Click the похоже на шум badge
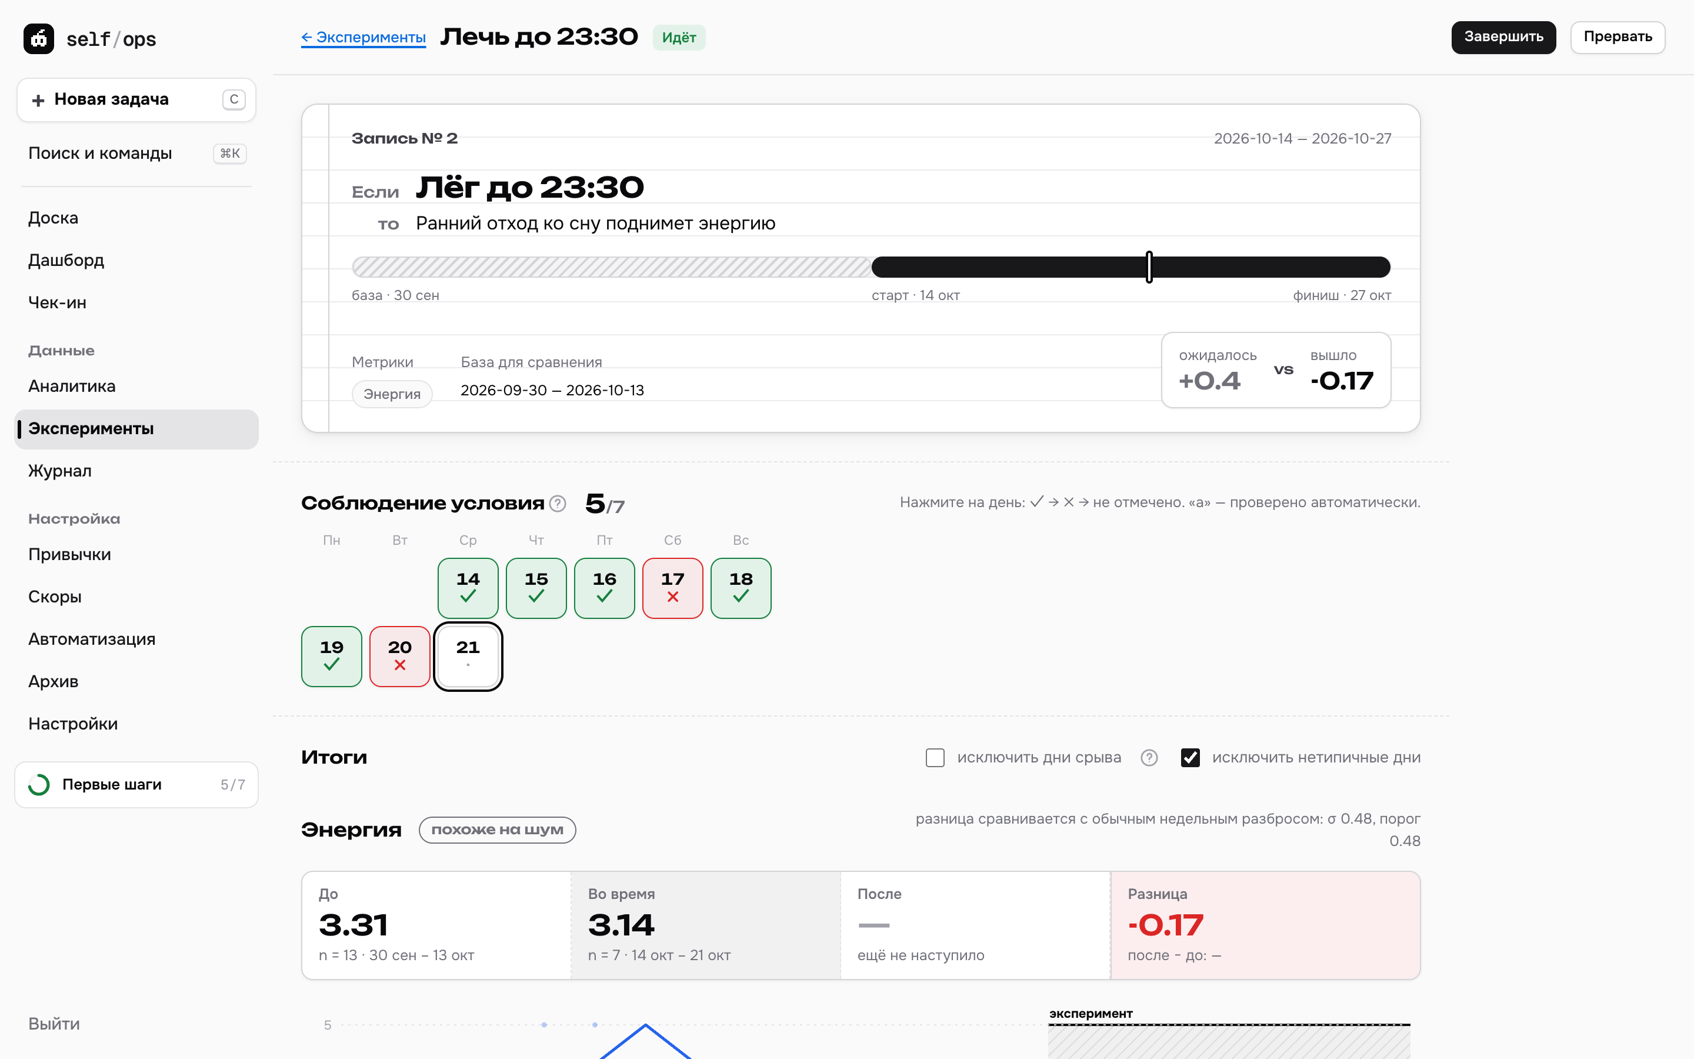 pyautogui.click(x=497, y=830)
